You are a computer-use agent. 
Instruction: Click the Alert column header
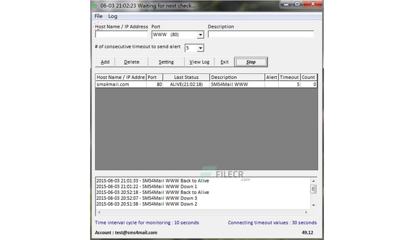coord(271,77)
